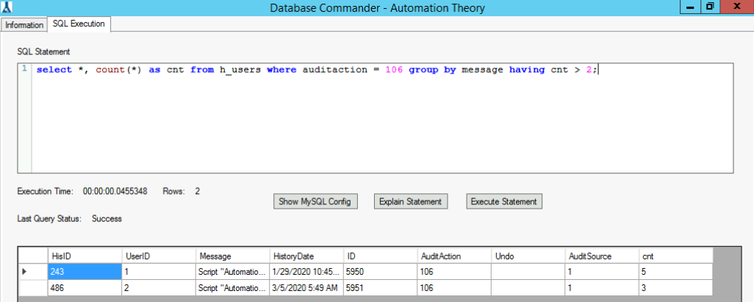Sort results by HisID column header
754x302 pixels.
85,256
